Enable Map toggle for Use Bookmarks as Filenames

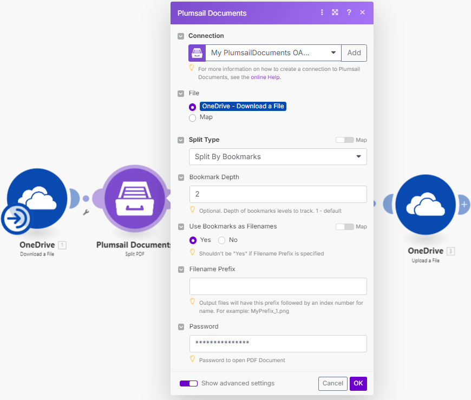[344, 227]
